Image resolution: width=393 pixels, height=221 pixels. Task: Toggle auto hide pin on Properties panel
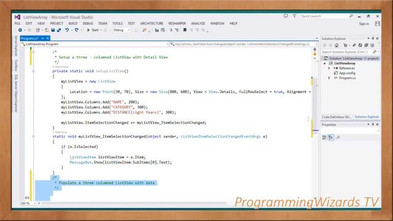click(x=373, y=125)
